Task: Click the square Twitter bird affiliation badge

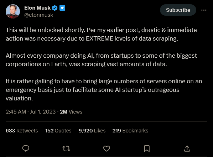Action: [62, 8]
